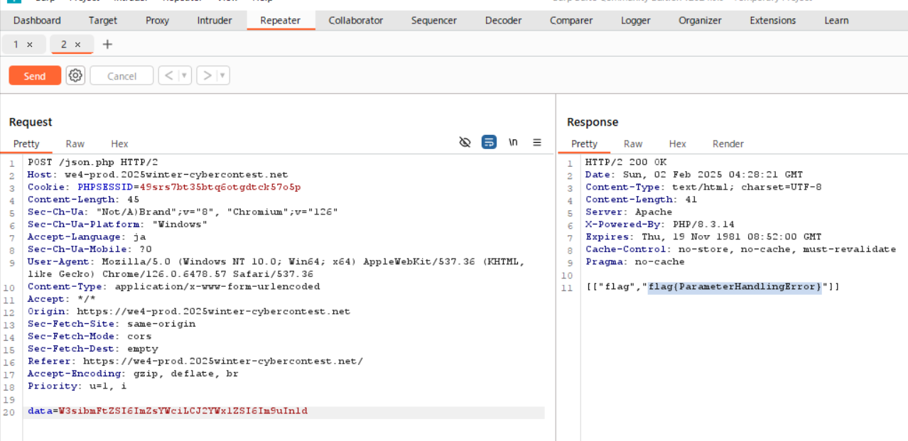Switch to the Organizer tab

pos(700,21)
